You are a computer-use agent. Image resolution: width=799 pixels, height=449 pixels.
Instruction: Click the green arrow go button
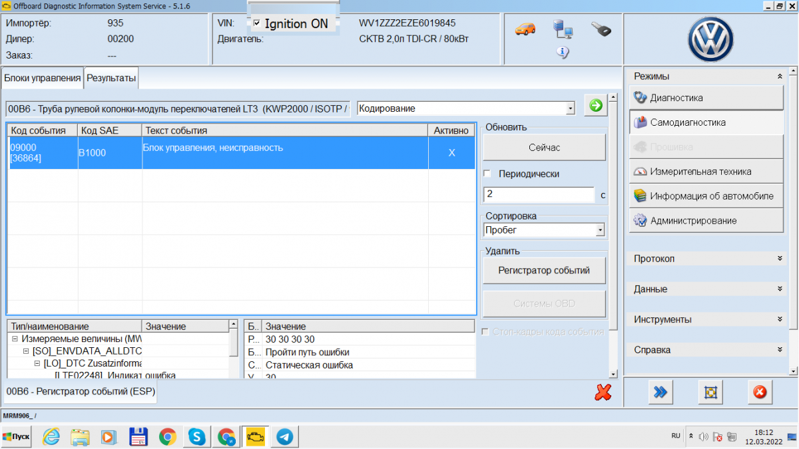(x=595, y=105)
